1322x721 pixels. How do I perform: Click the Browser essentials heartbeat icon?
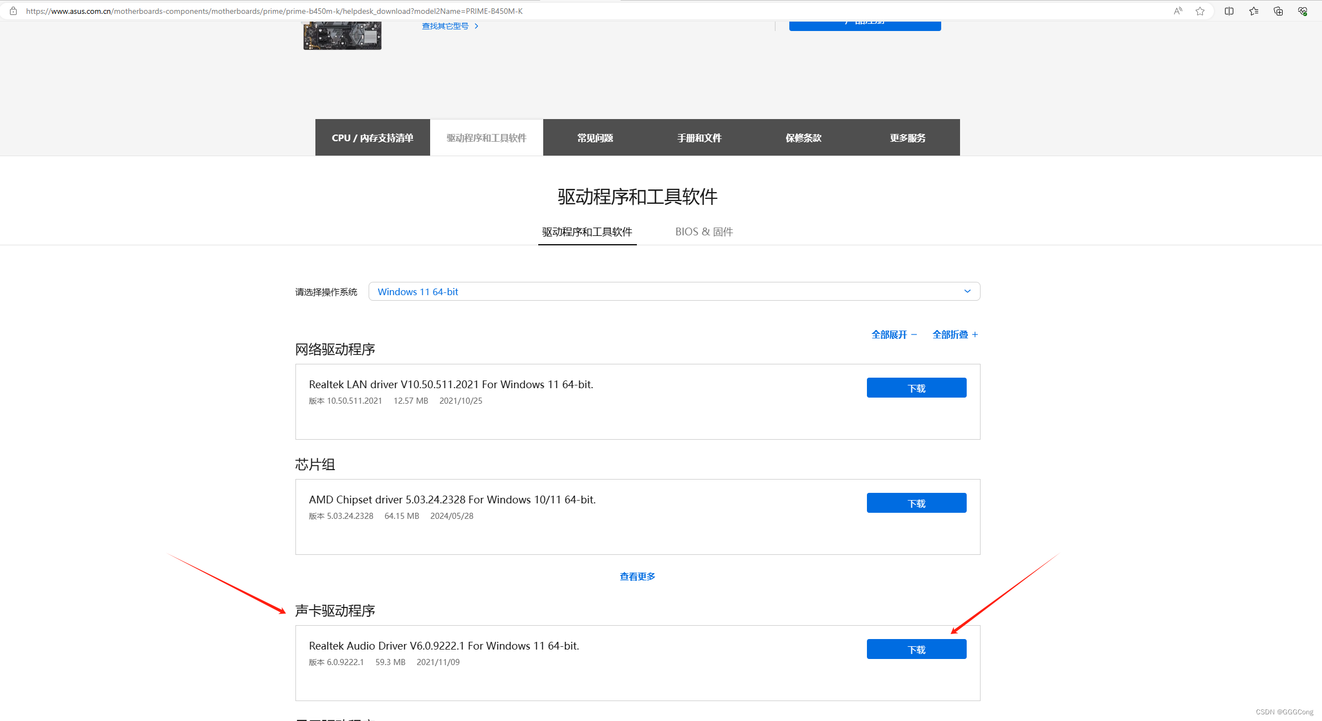pyautogui.click(x=1303, y=11)
